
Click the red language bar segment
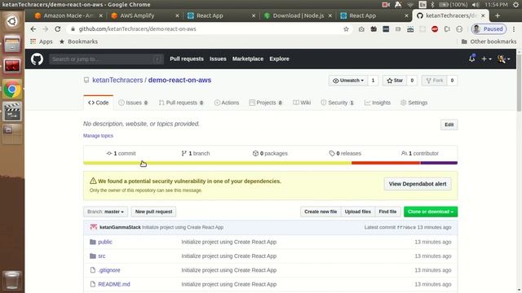(x=386, y=163)
